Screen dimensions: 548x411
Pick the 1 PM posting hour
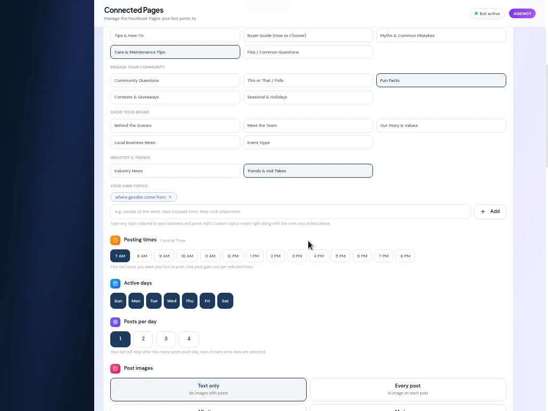click(254, 256)
